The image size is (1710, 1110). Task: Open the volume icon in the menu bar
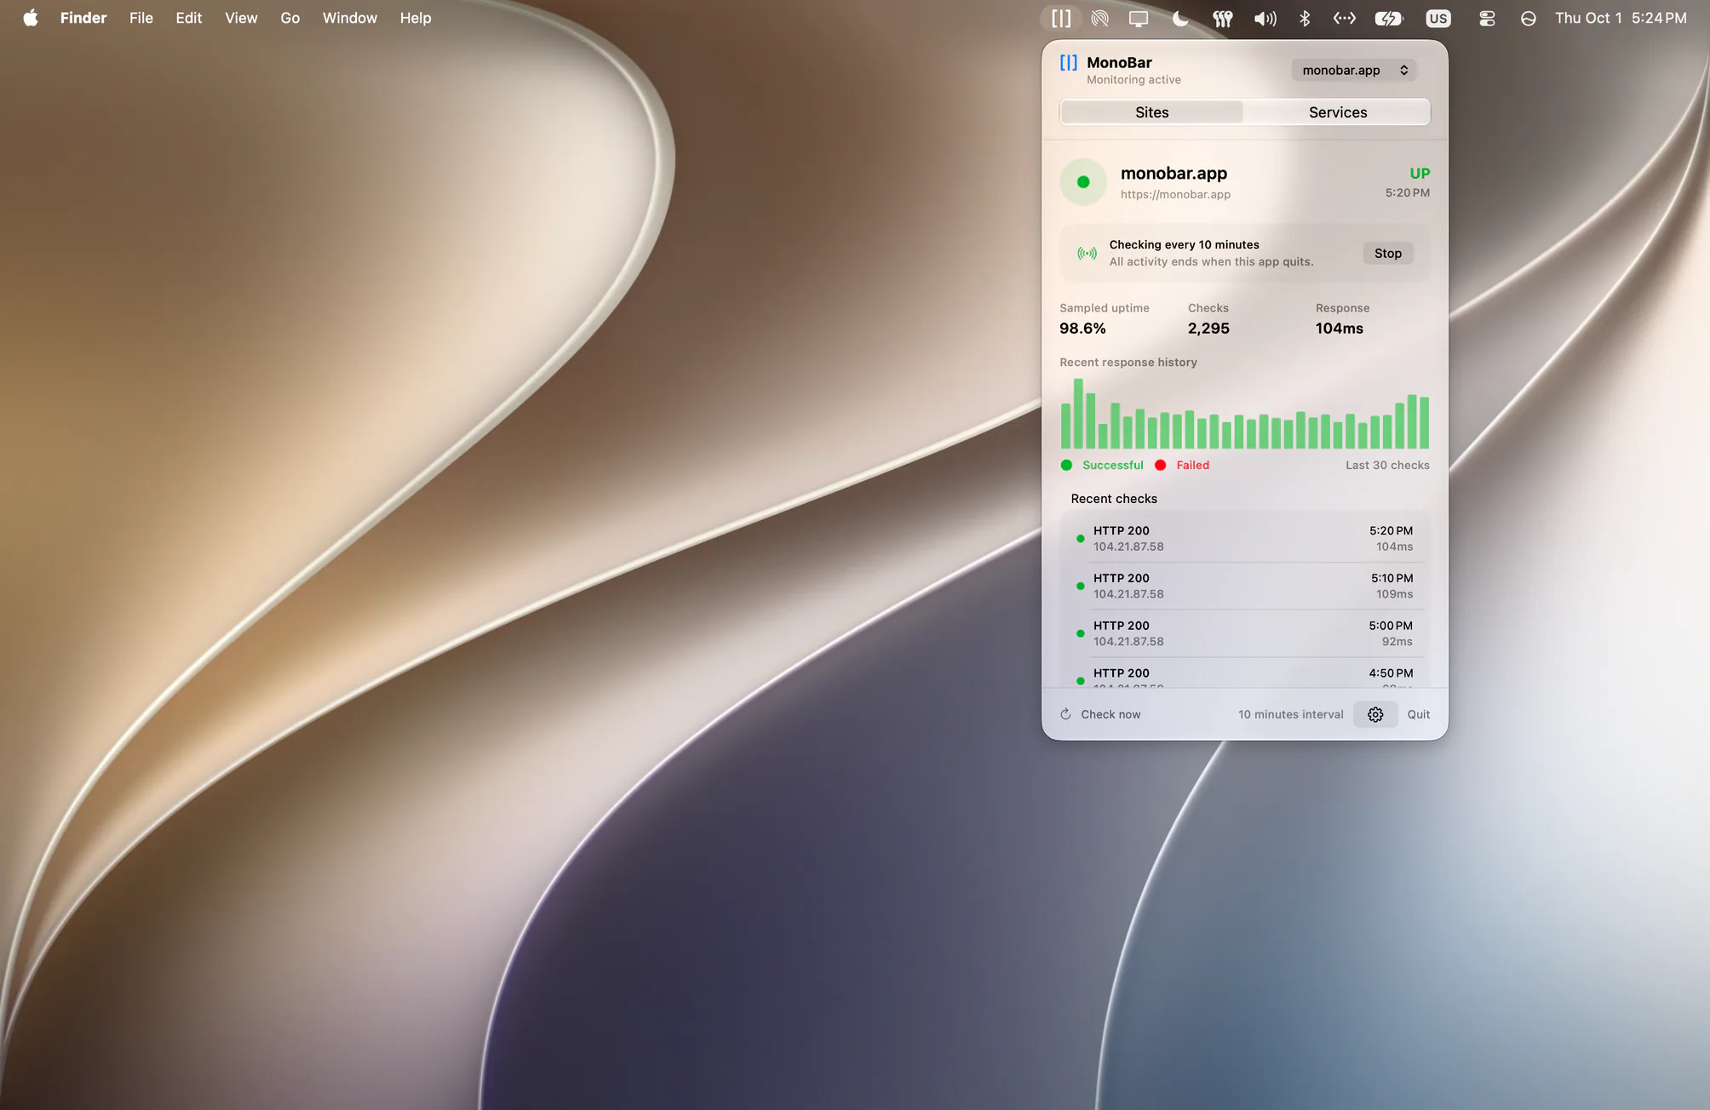[x=1265, y=18]
